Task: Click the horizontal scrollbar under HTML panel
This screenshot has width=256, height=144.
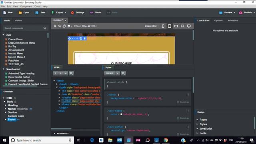Action: click(61, 129)
